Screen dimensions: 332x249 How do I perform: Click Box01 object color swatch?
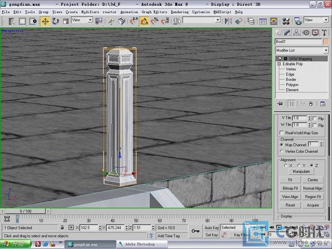pos(326,42)
